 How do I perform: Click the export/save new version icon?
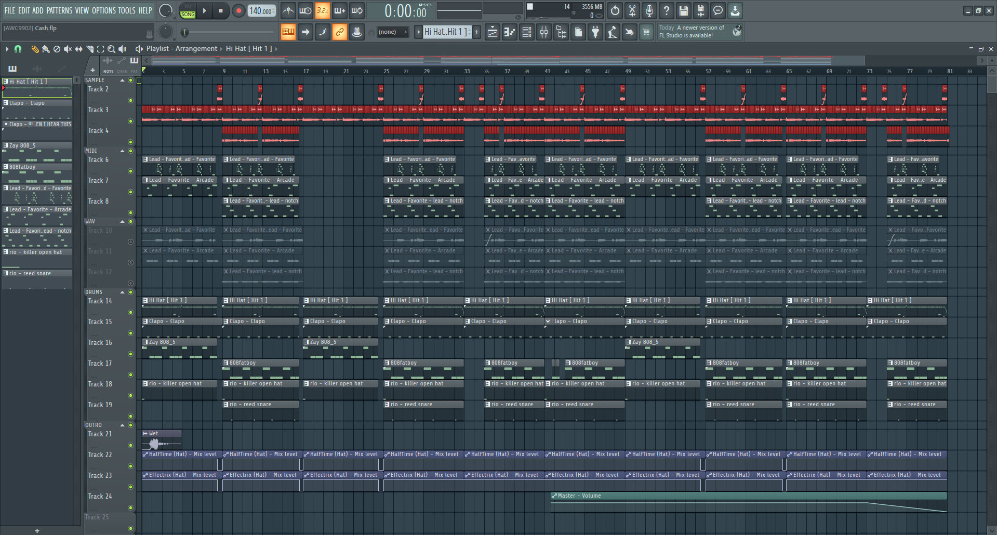(x=701, y=10)
